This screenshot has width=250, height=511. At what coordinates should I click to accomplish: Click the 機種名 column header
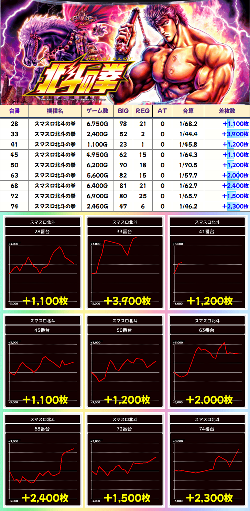[55, 111]
